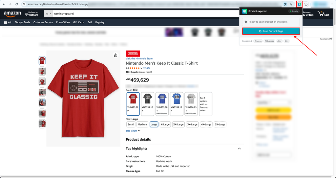Open the Product exporter extension icon
The height and width of the screenshot is (178, 336).
click(300, 4)
